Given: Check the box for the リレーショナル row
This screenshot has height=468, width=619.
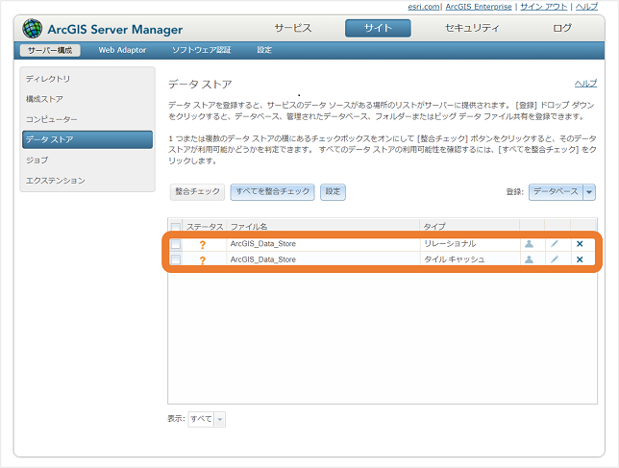Looking at the screenshot, I should 176,244.
